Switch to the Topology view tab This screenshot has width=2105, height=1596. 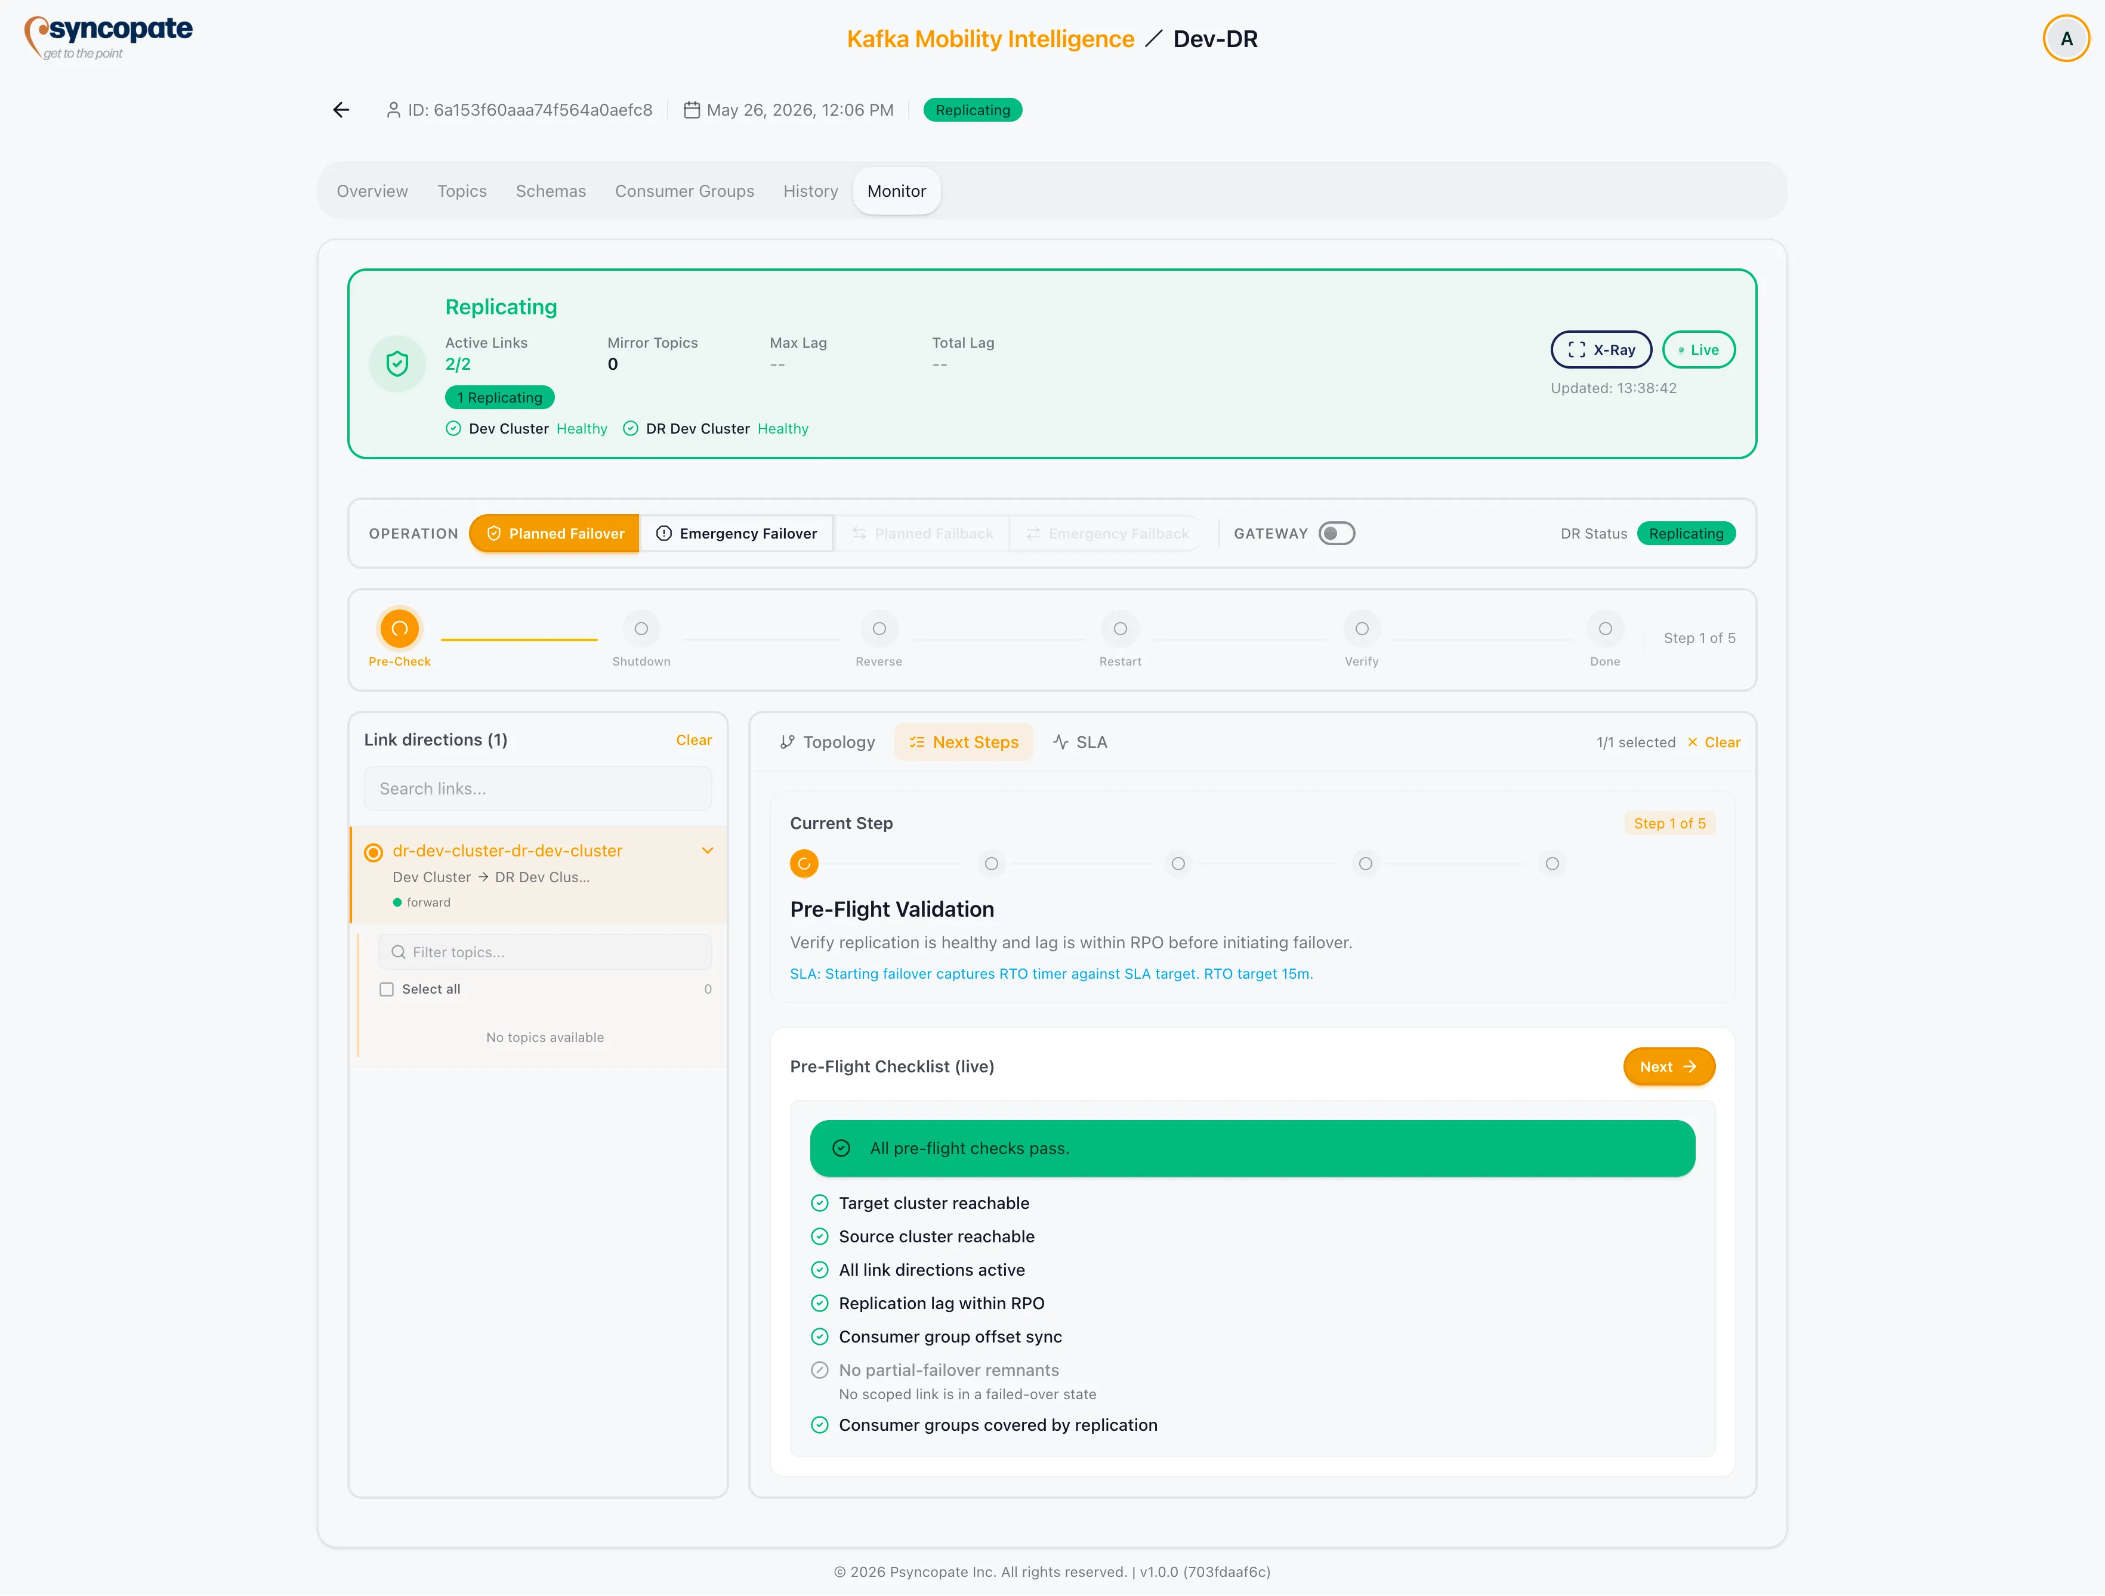[x=827, y=742]
